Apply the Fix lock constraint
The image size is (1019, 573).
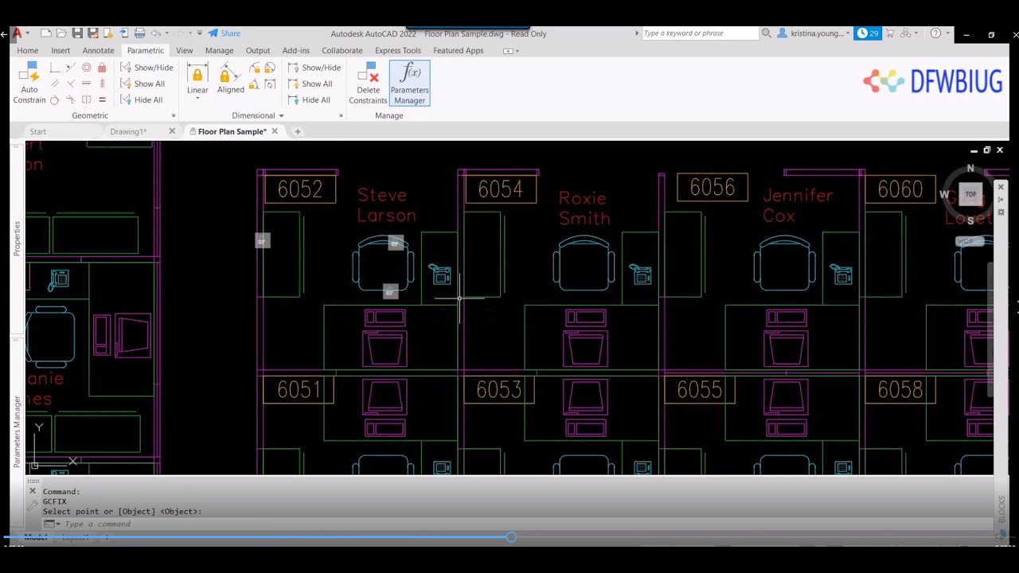[x=102, y=68]
